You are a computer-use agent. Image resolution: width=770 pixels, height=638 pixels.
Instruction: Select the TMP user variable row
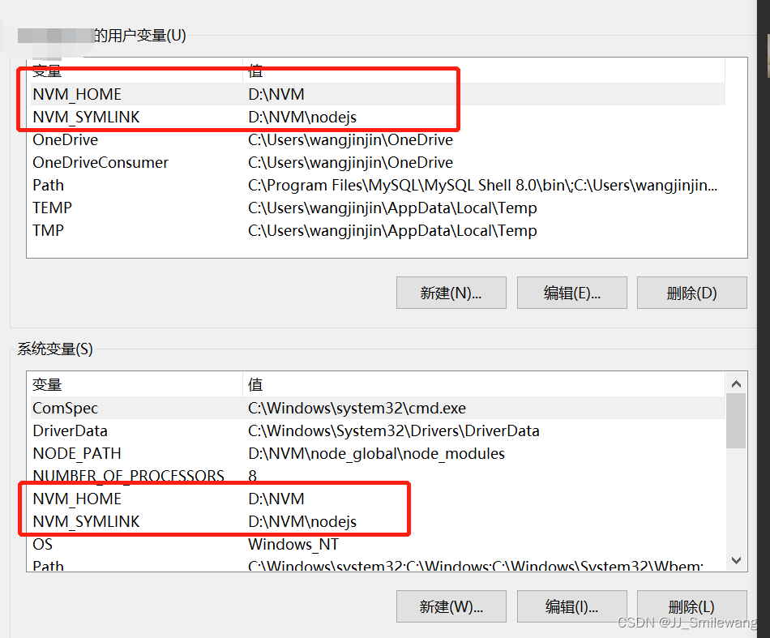click(49, 230)
